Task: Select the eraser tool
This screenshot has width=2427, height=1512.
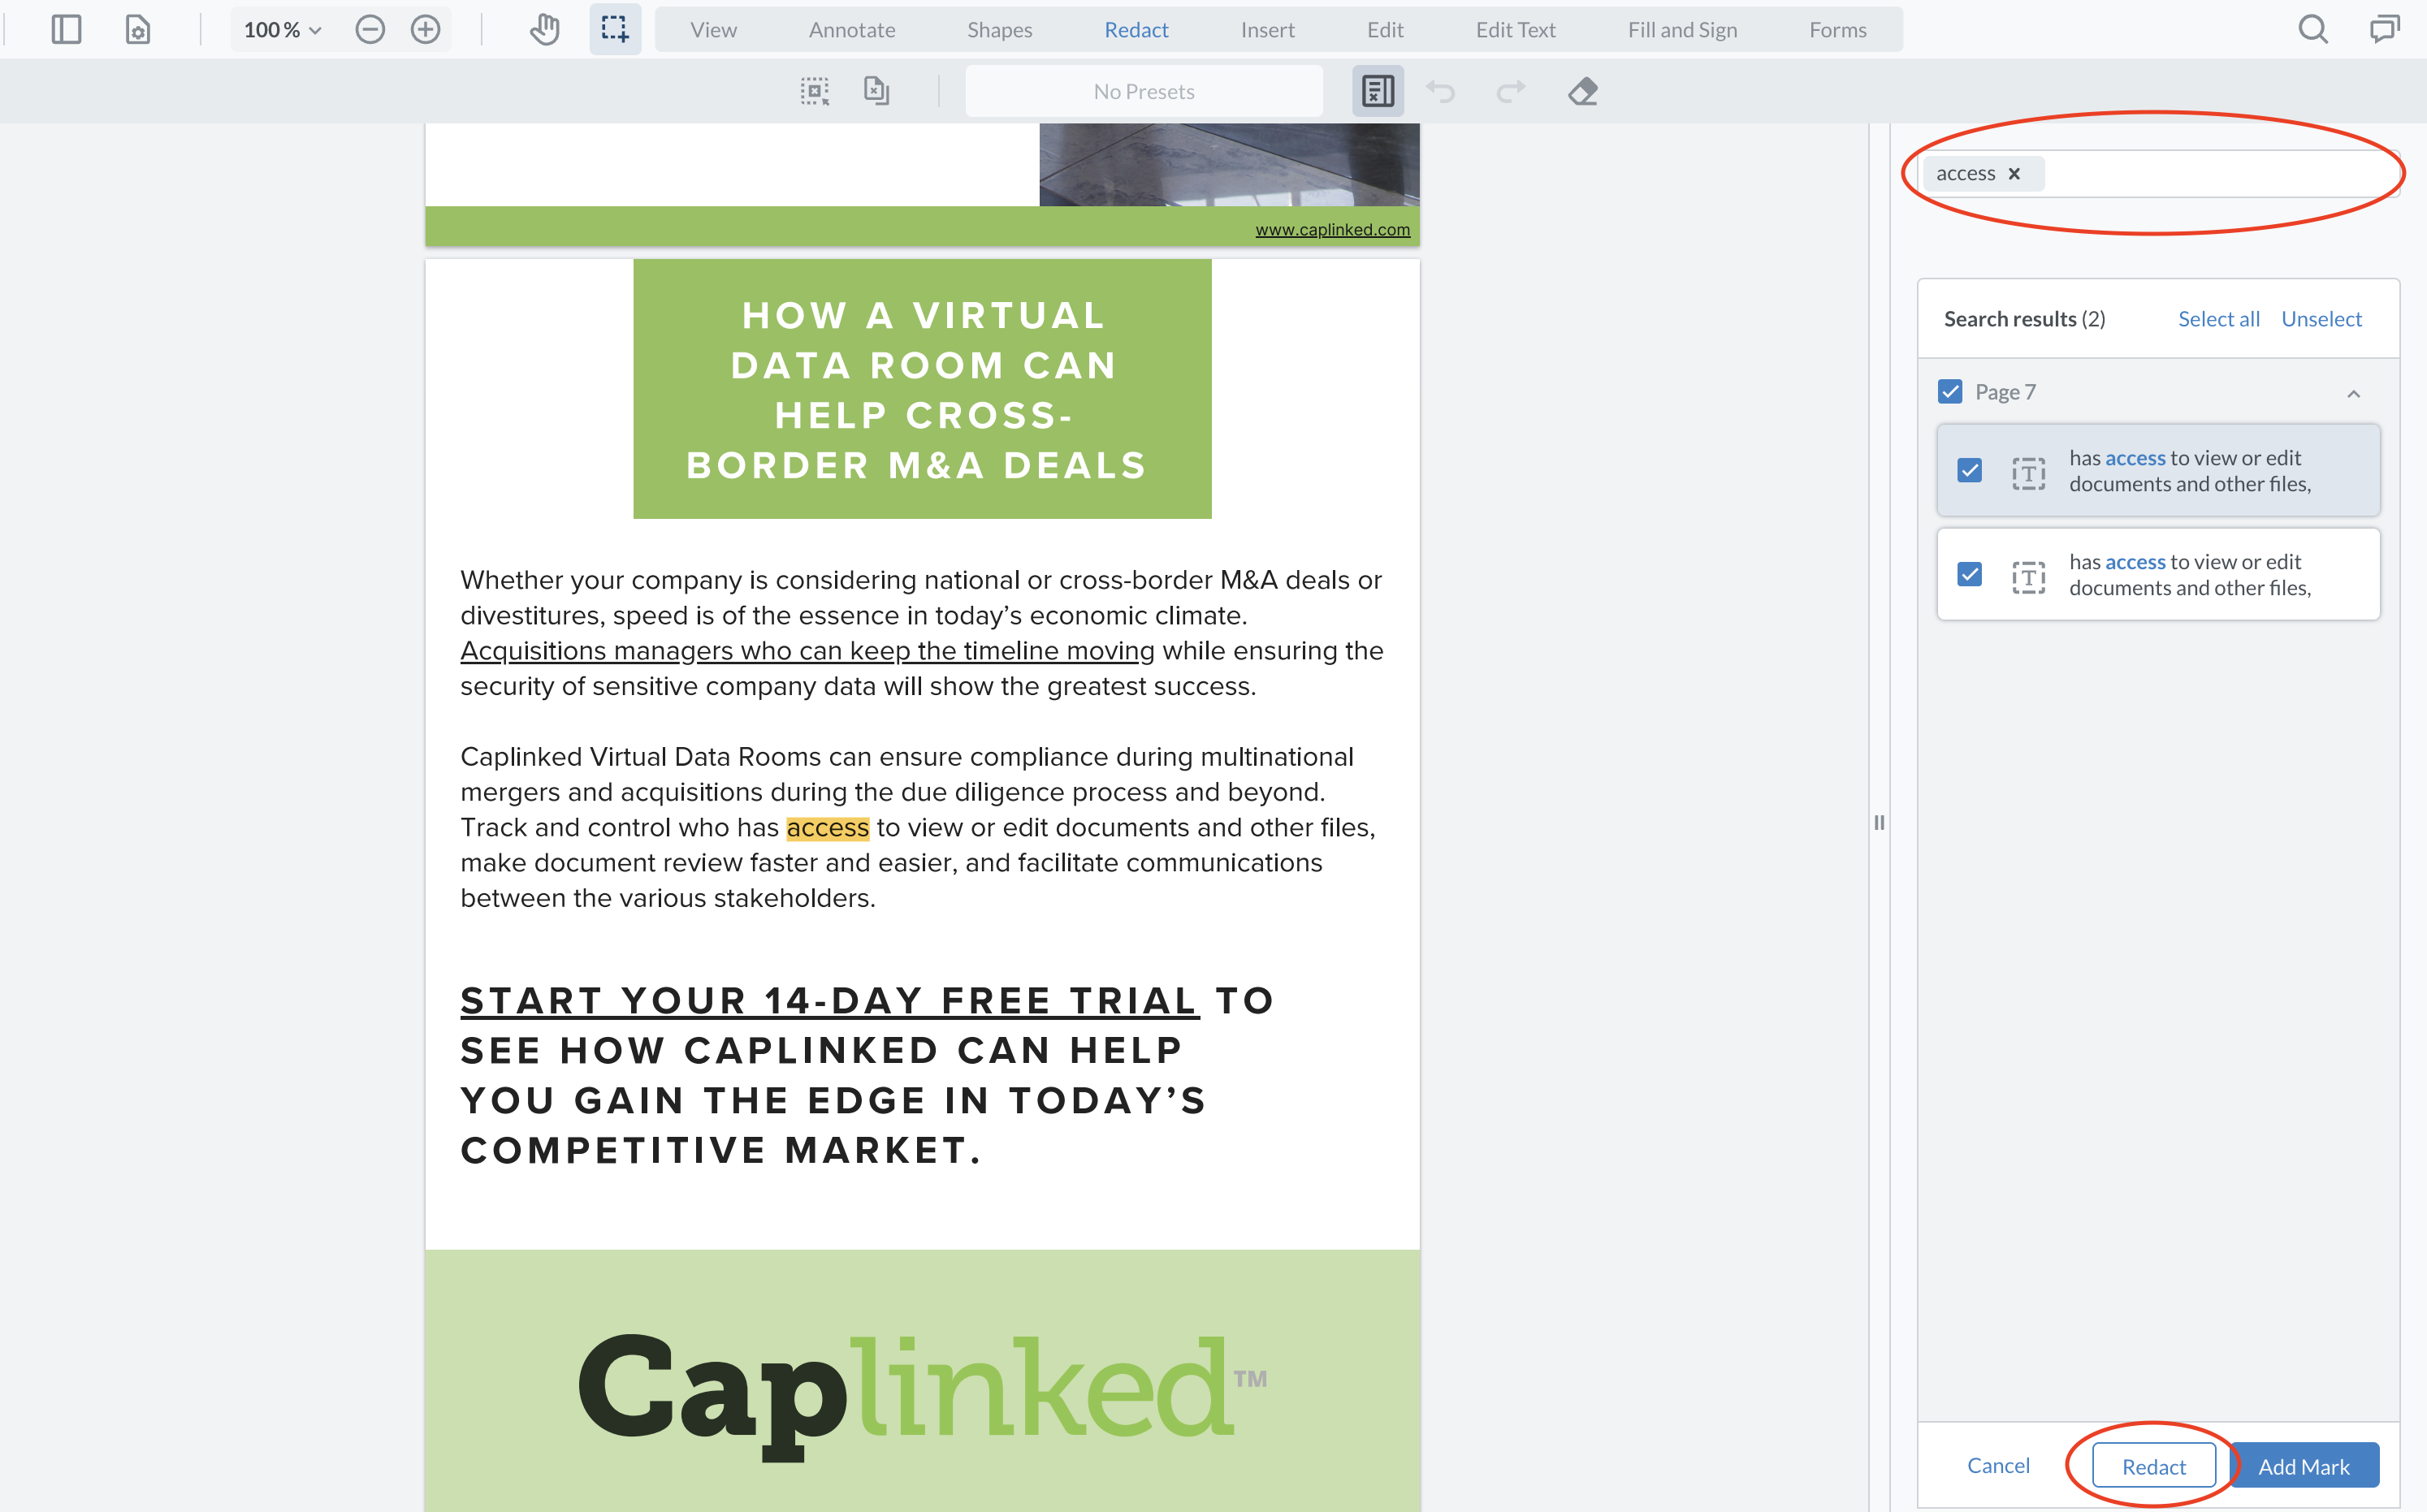Action: tap(1583, 91)
